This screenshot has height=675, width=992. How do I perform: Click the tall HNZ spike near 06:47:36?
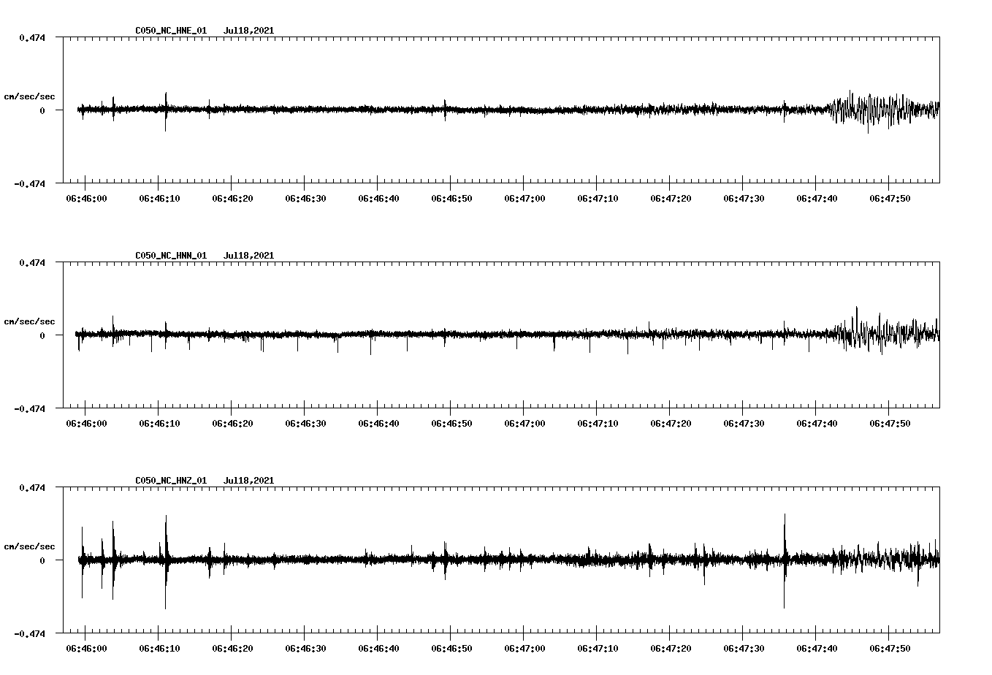(785, 560)
